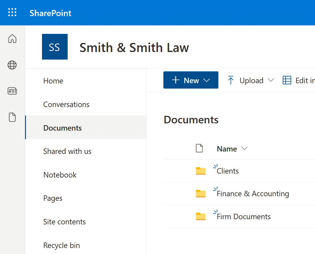Screen dimensions: 315x254
Task: Go to Home in site navigation
Action: (x=86, y=81)
